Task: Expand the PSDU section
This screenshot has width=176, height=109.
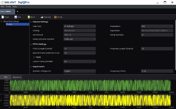Action: click(x=34, y=57)
